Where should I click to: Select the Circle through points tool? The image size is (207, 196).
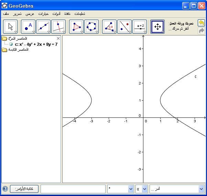tap(91, 27)
